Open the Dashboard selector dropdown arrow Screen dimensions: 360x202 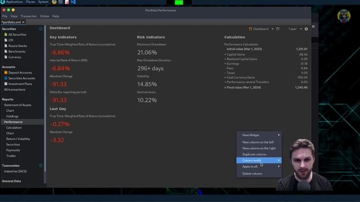(x=272, y=29)
